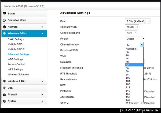This screenshot has width=161, height=113.
Task: Open Basic Settings page
Action: coord(16,39)
